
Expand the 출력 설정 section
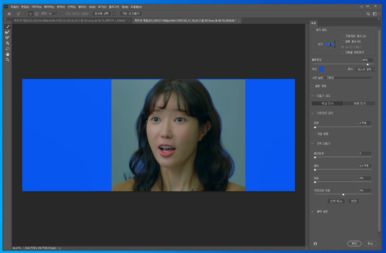(312, 211)
